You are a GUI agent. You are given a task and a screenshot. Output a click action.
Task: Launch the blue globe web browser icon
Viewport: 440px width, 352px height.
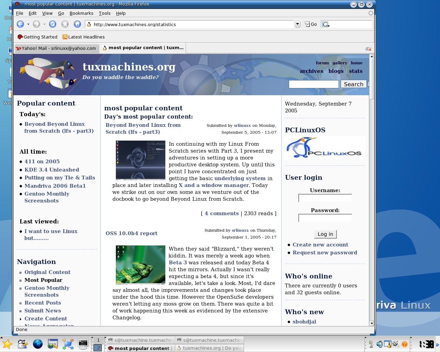point(38,344)
